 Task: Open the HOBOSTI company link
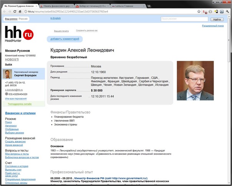click(x=12, y=60)
